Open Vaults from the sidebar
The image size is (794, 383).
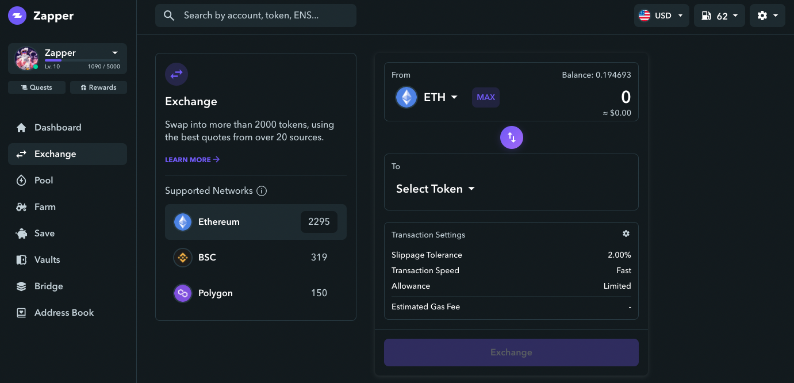pyautogui.click(x=47, y=260)
